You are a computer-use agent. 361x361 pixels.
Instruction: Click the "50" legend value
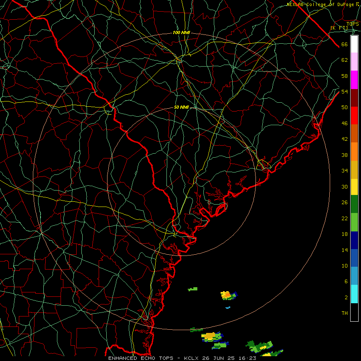pyautogui.click(x=345, y=107)
